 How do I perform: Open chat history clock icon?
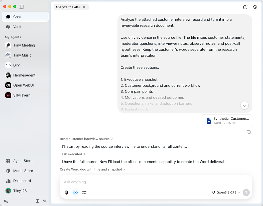tap(255, 7)
